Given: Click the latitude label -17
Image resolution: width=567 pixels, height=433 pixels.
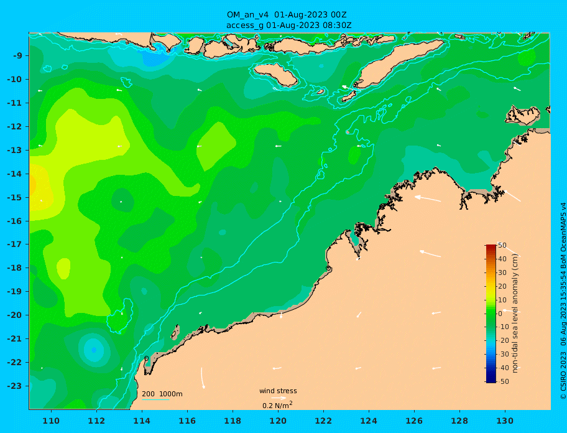Looking at the screenshot, I should pos(15,244).
